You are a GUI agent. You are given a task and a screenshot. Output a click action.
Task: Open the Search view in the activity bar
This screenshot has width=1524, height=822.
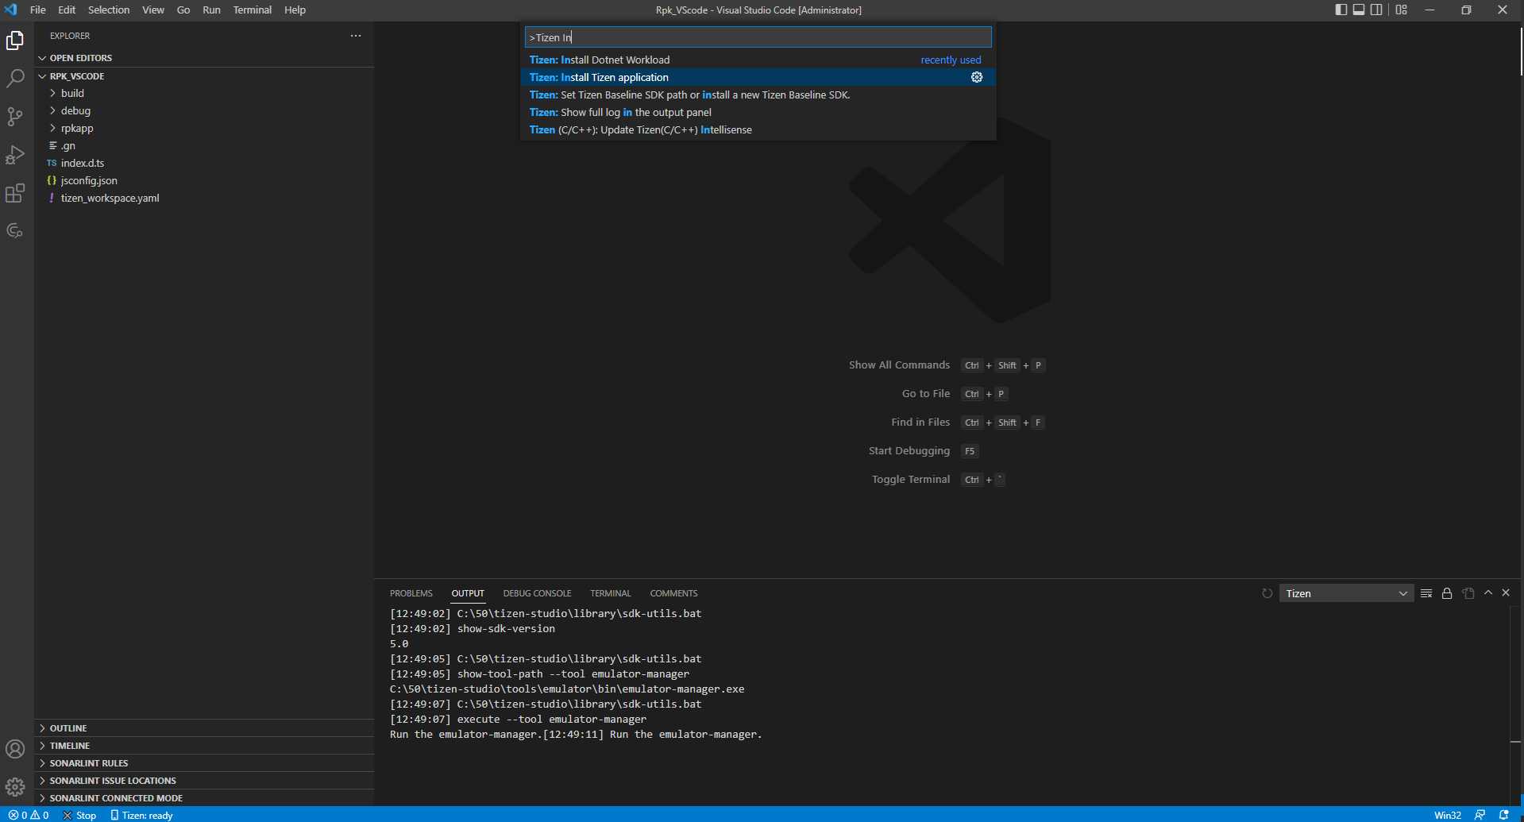(15, 79)
